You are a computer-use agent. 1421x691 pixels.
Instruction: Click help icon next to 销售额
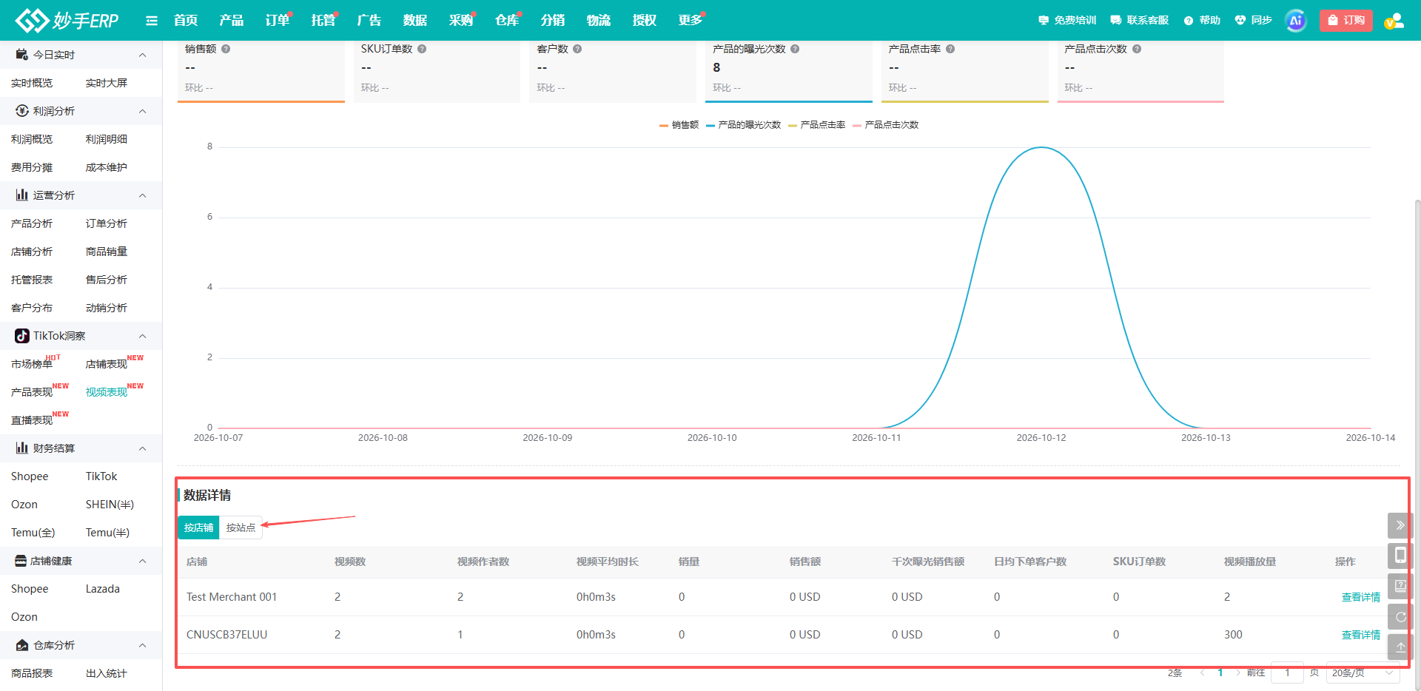pyautogui.click(x=226, y=49)
